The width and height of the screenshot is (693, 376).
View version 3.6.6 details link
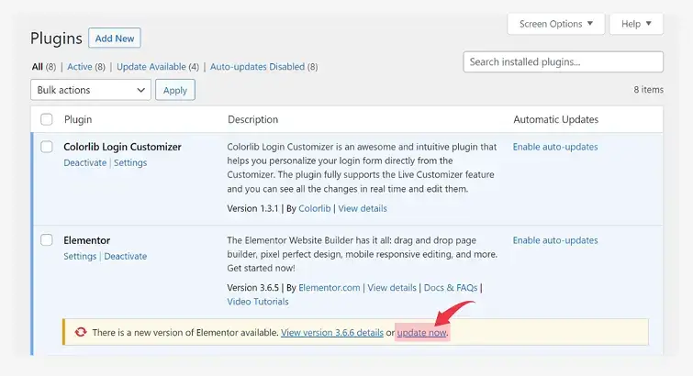(332, 333)
